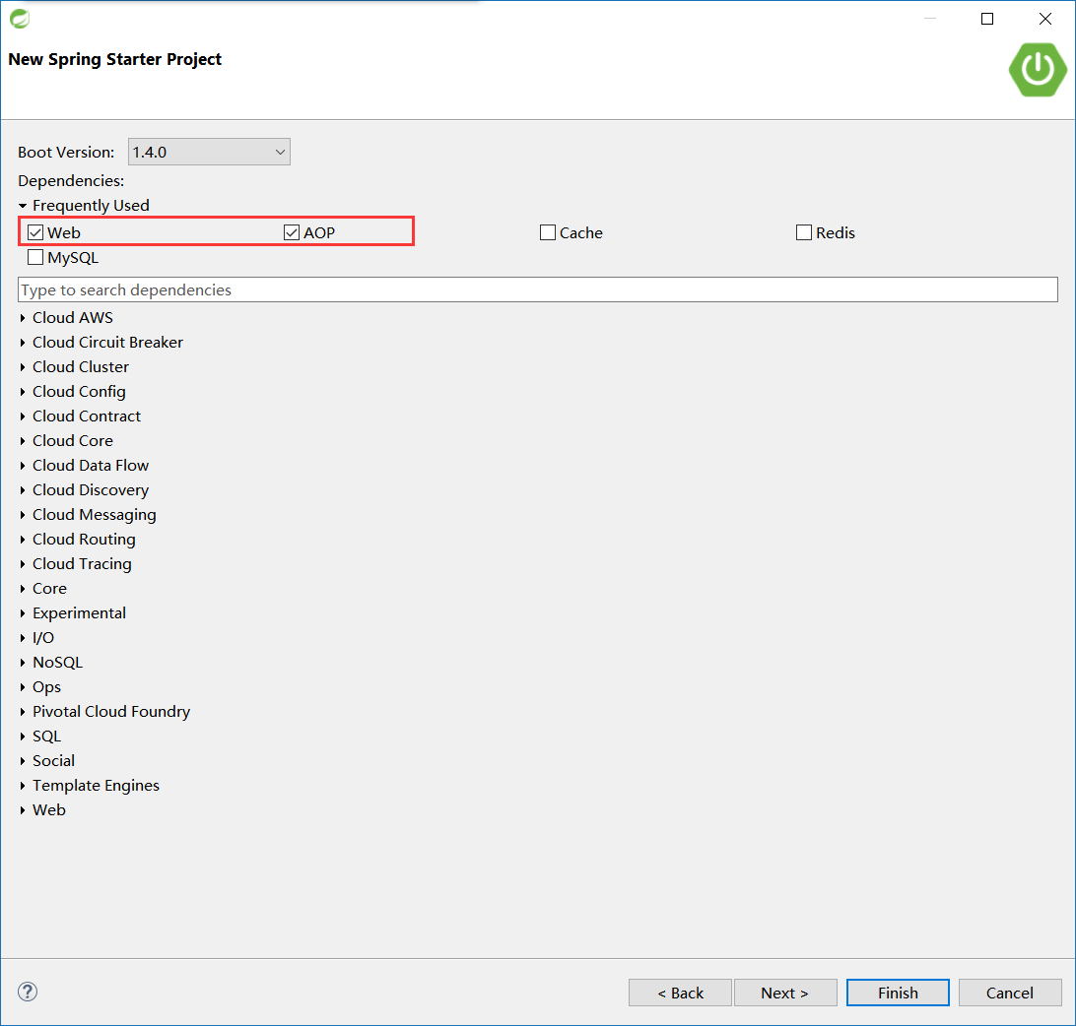Click the Spring leaf icon in title bar
The image size is (1076, 1026).
point(20,19)
